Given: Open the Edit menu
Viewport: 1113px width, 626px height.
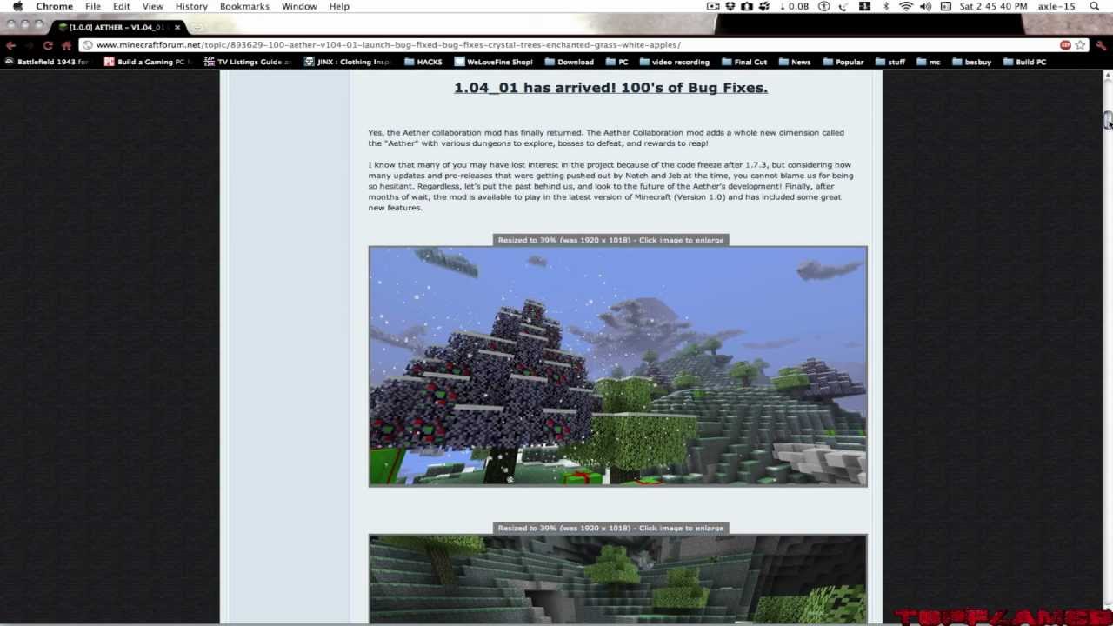Looking at the screenshot, I should click(x=121, y=6).
